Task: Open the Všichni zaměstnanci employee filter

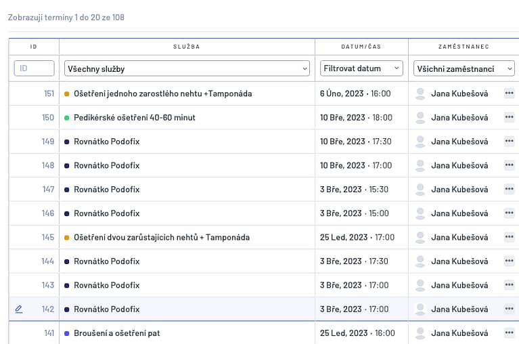Action: click(464, 68)
